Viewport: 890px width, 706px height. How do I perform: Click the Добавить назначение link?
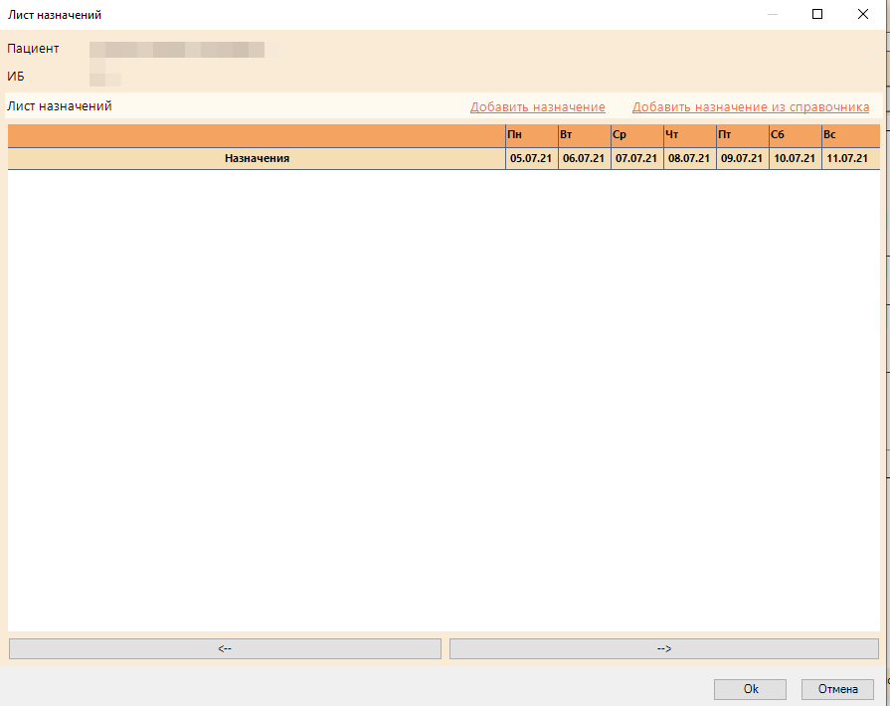pos(537,107)
